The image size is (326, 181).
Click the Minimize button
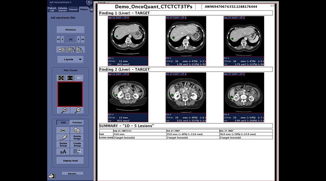(x=71, y=30)
